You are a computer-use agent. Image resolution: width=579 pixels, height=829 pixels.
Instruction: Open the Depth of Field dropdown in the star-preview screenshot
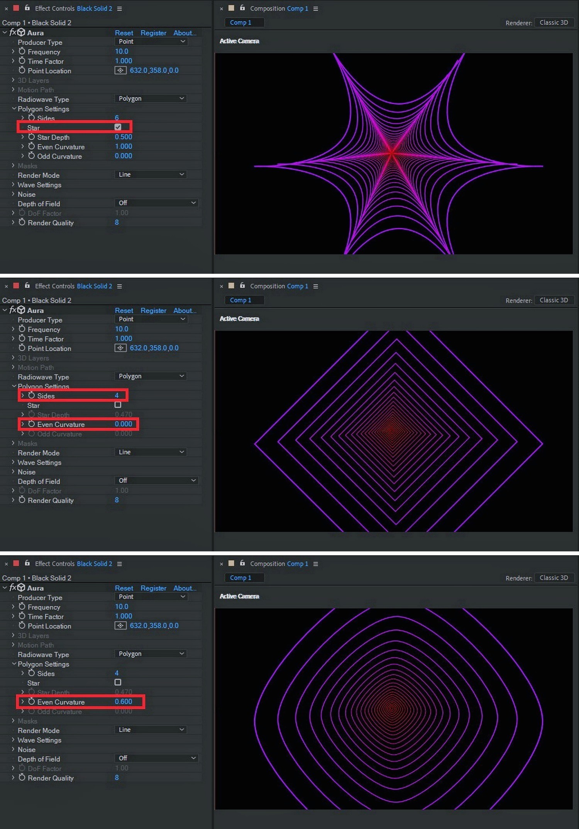pos(156,203)
